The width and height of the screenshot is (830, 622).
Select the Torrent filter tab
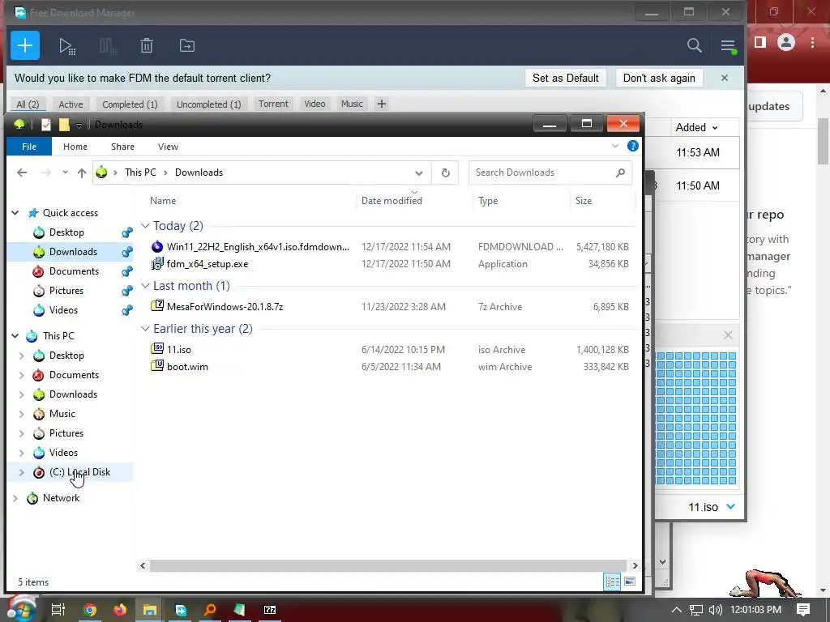tap(273, 104)
